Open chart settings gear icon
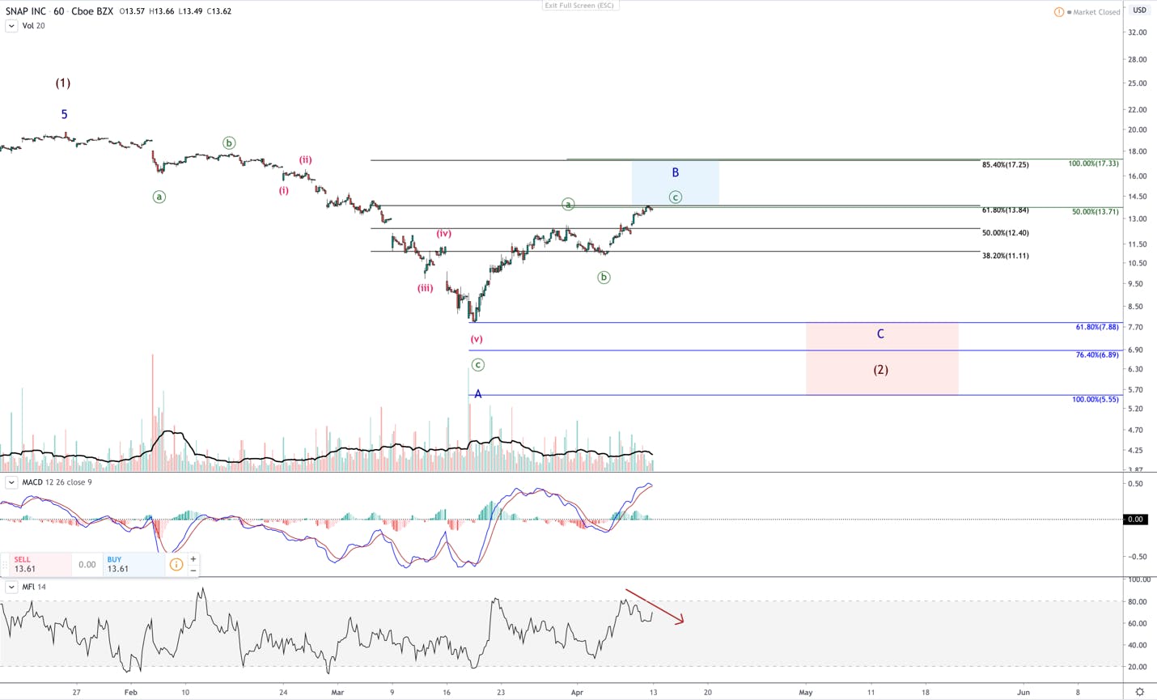Viewport: 1157px width, 700px height. point(1139,692)
